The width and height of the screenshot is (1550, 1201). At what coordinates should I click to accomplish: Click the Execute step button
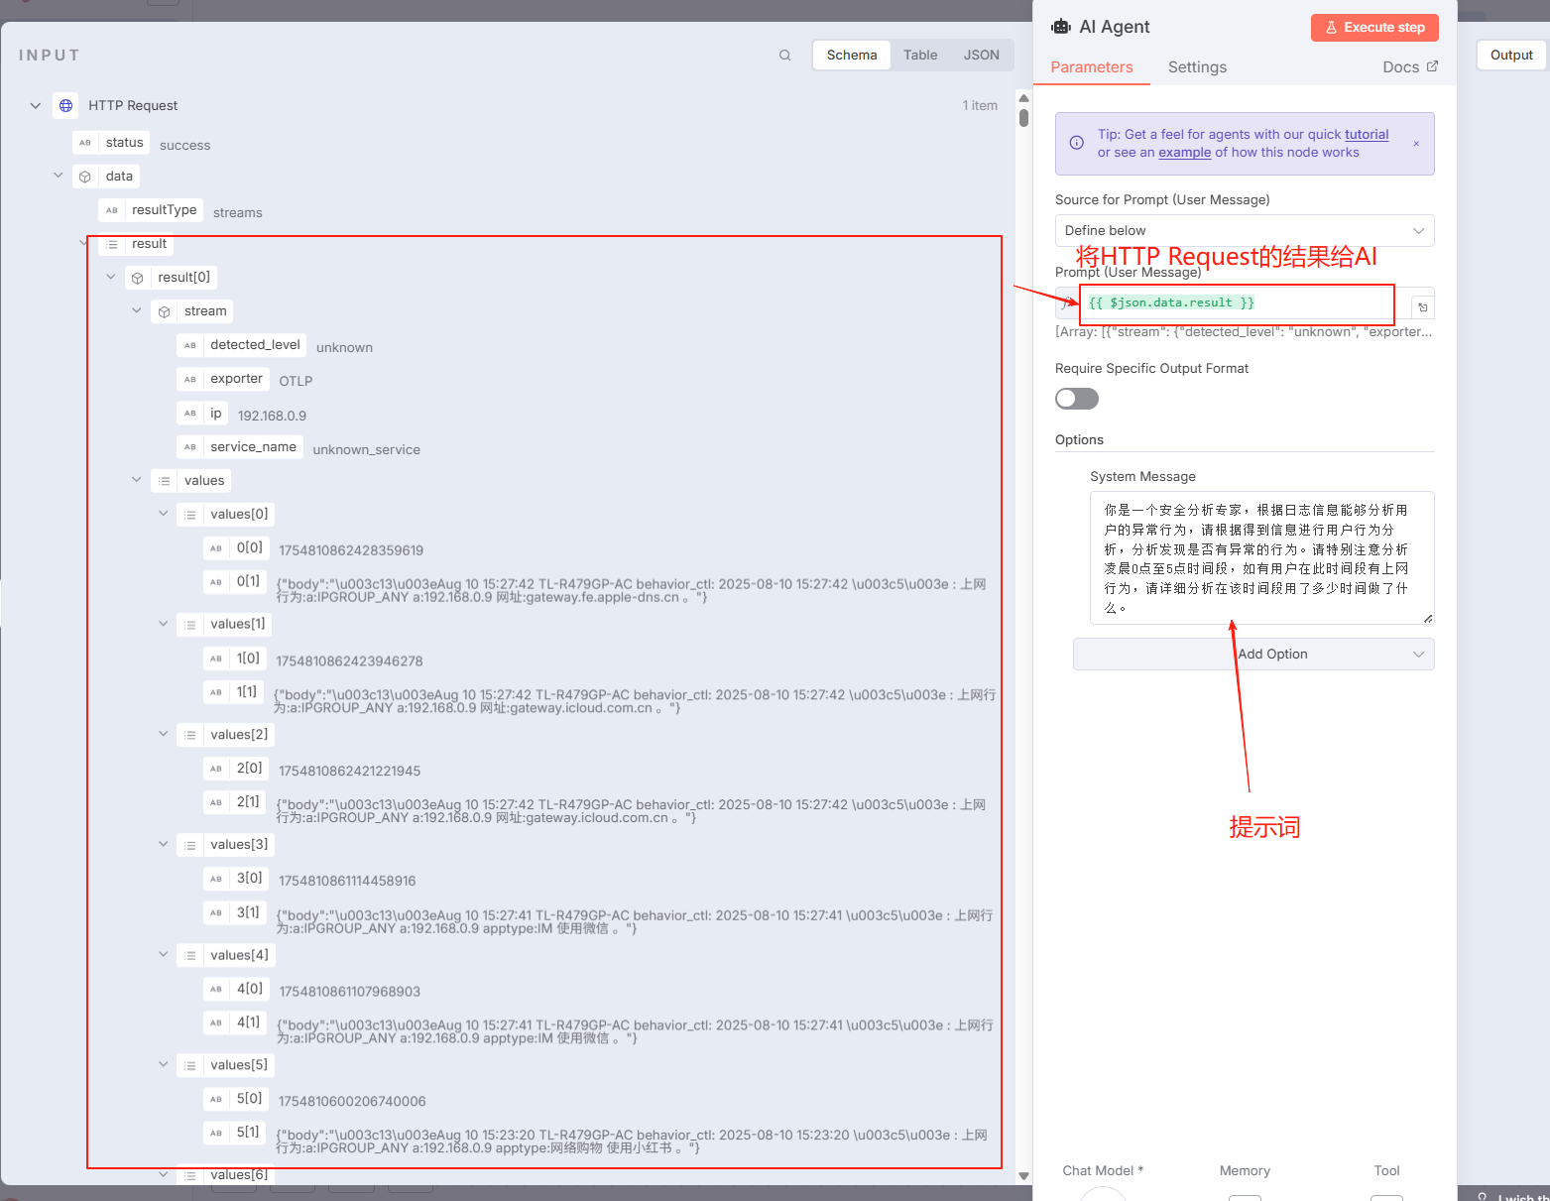[x=1373, y=28]
